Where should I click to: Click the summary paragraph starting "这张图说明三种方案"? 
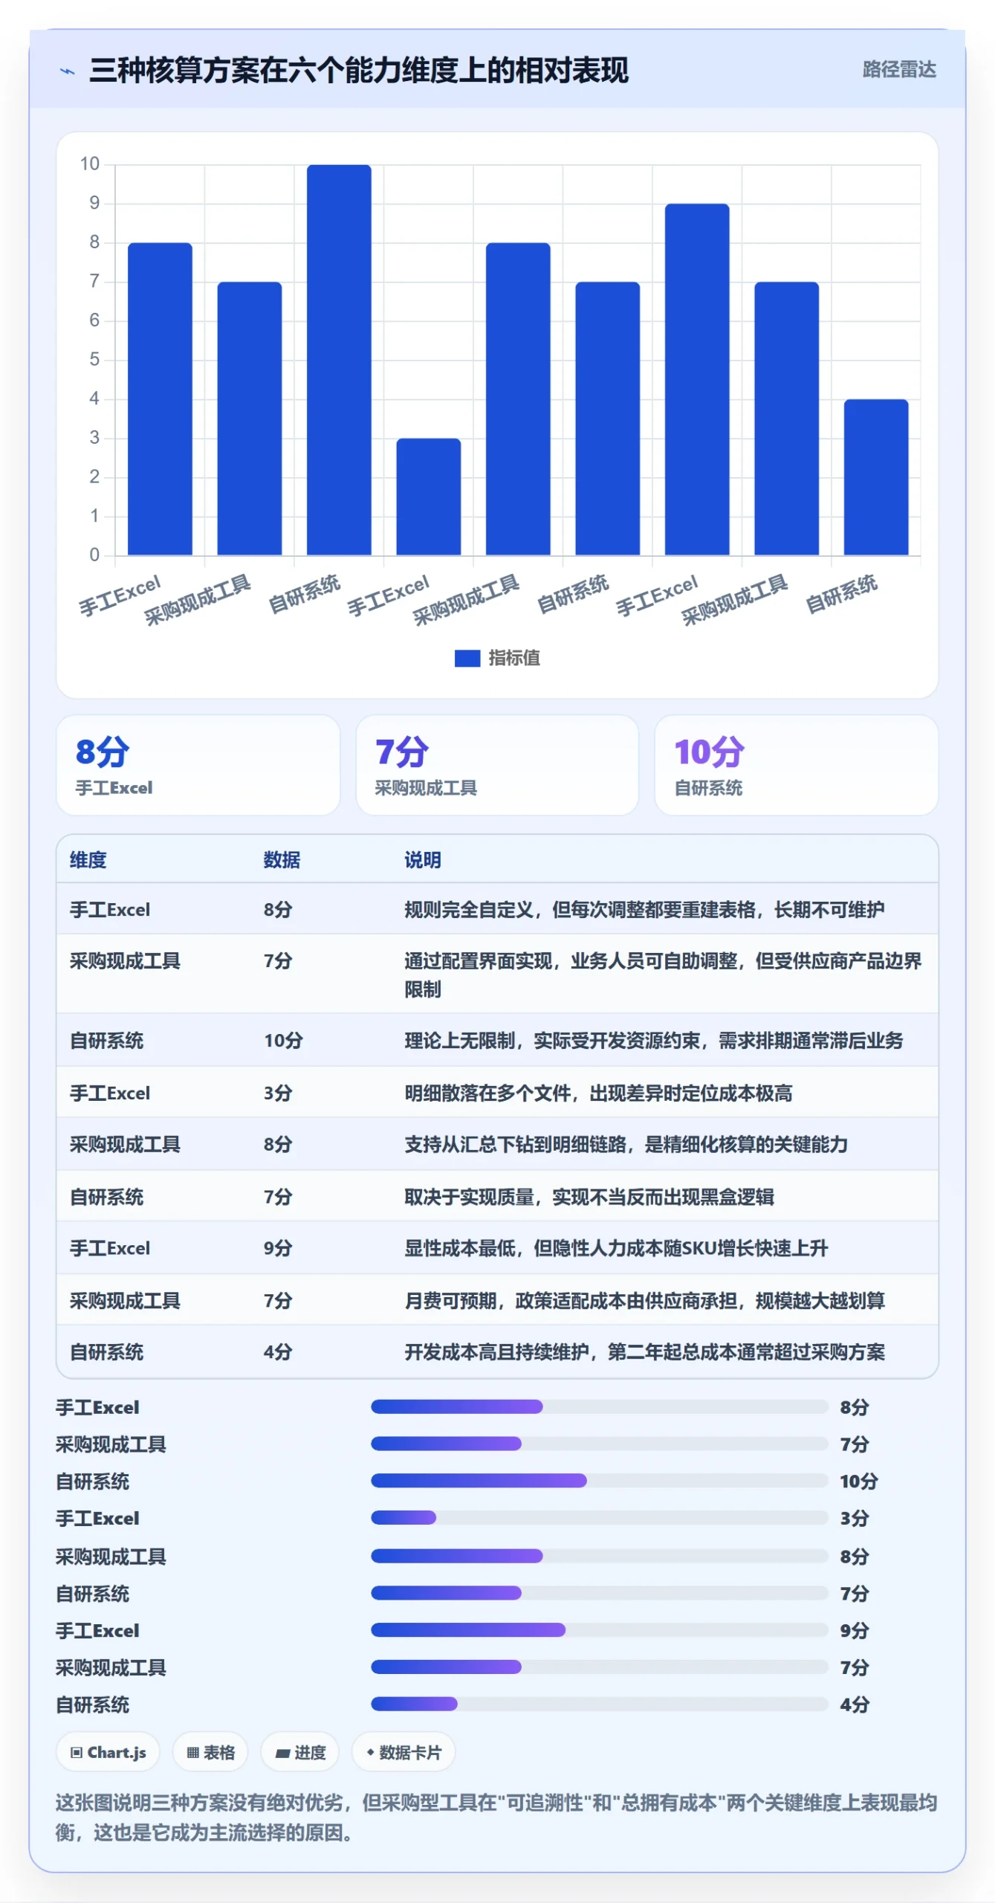point(496,1818)
